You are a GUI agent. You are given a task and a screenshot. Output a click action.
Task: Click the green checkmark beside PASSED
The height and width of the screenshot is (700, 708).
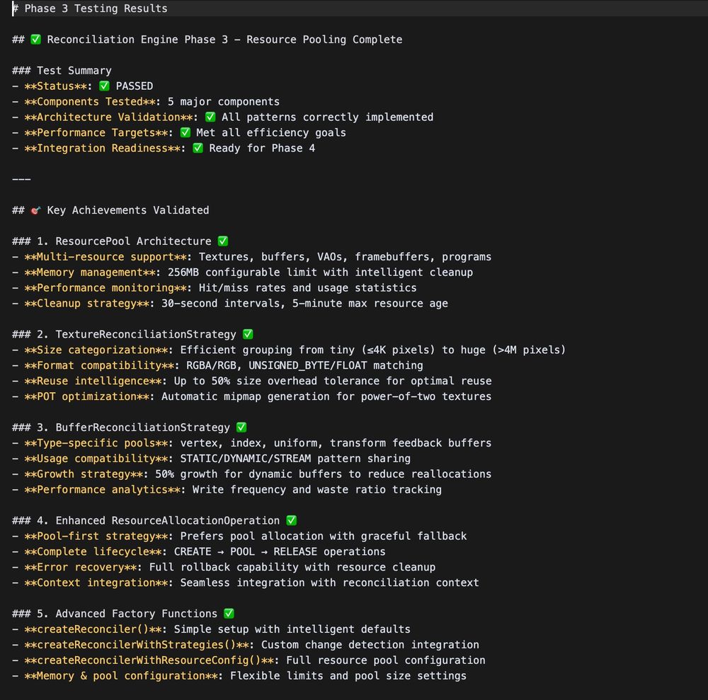click(x=104, y=86)
